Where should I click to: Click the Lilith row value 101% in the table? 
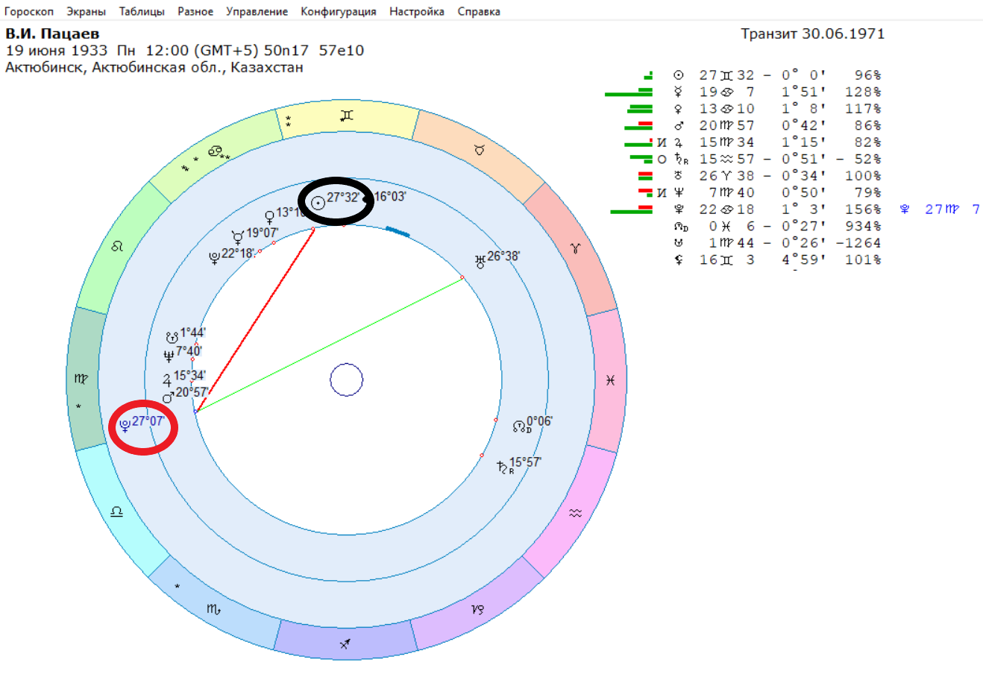[863, 259]
